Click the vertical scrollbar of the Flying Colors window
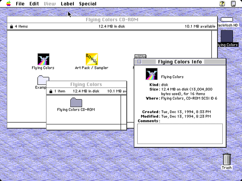Viewport: 242px width, 181px height. [124, 110]
